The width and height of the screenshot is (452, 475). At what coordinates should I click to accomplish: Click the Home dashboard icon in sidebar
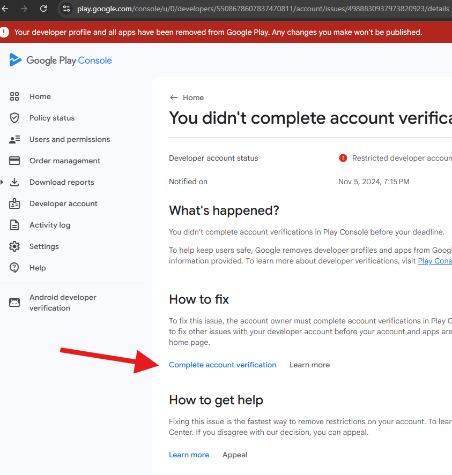point(14,96)
